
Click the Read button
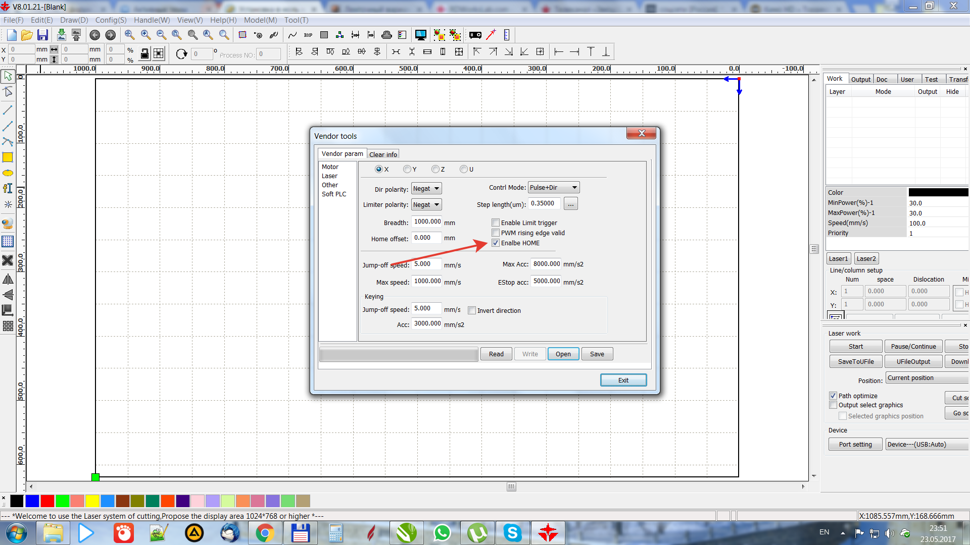(x=496, y=354)
